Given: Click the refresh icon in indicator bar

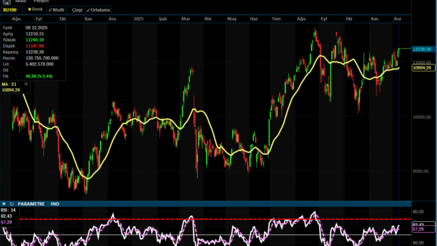Looking at the screenshot, I should (12, 204).
